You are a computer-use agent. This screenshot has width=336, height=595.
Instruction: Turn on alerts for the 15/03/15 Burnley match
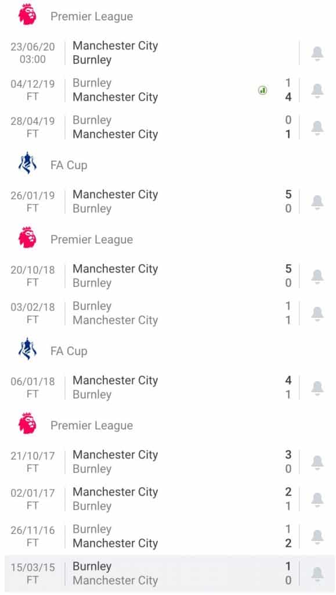317,573
